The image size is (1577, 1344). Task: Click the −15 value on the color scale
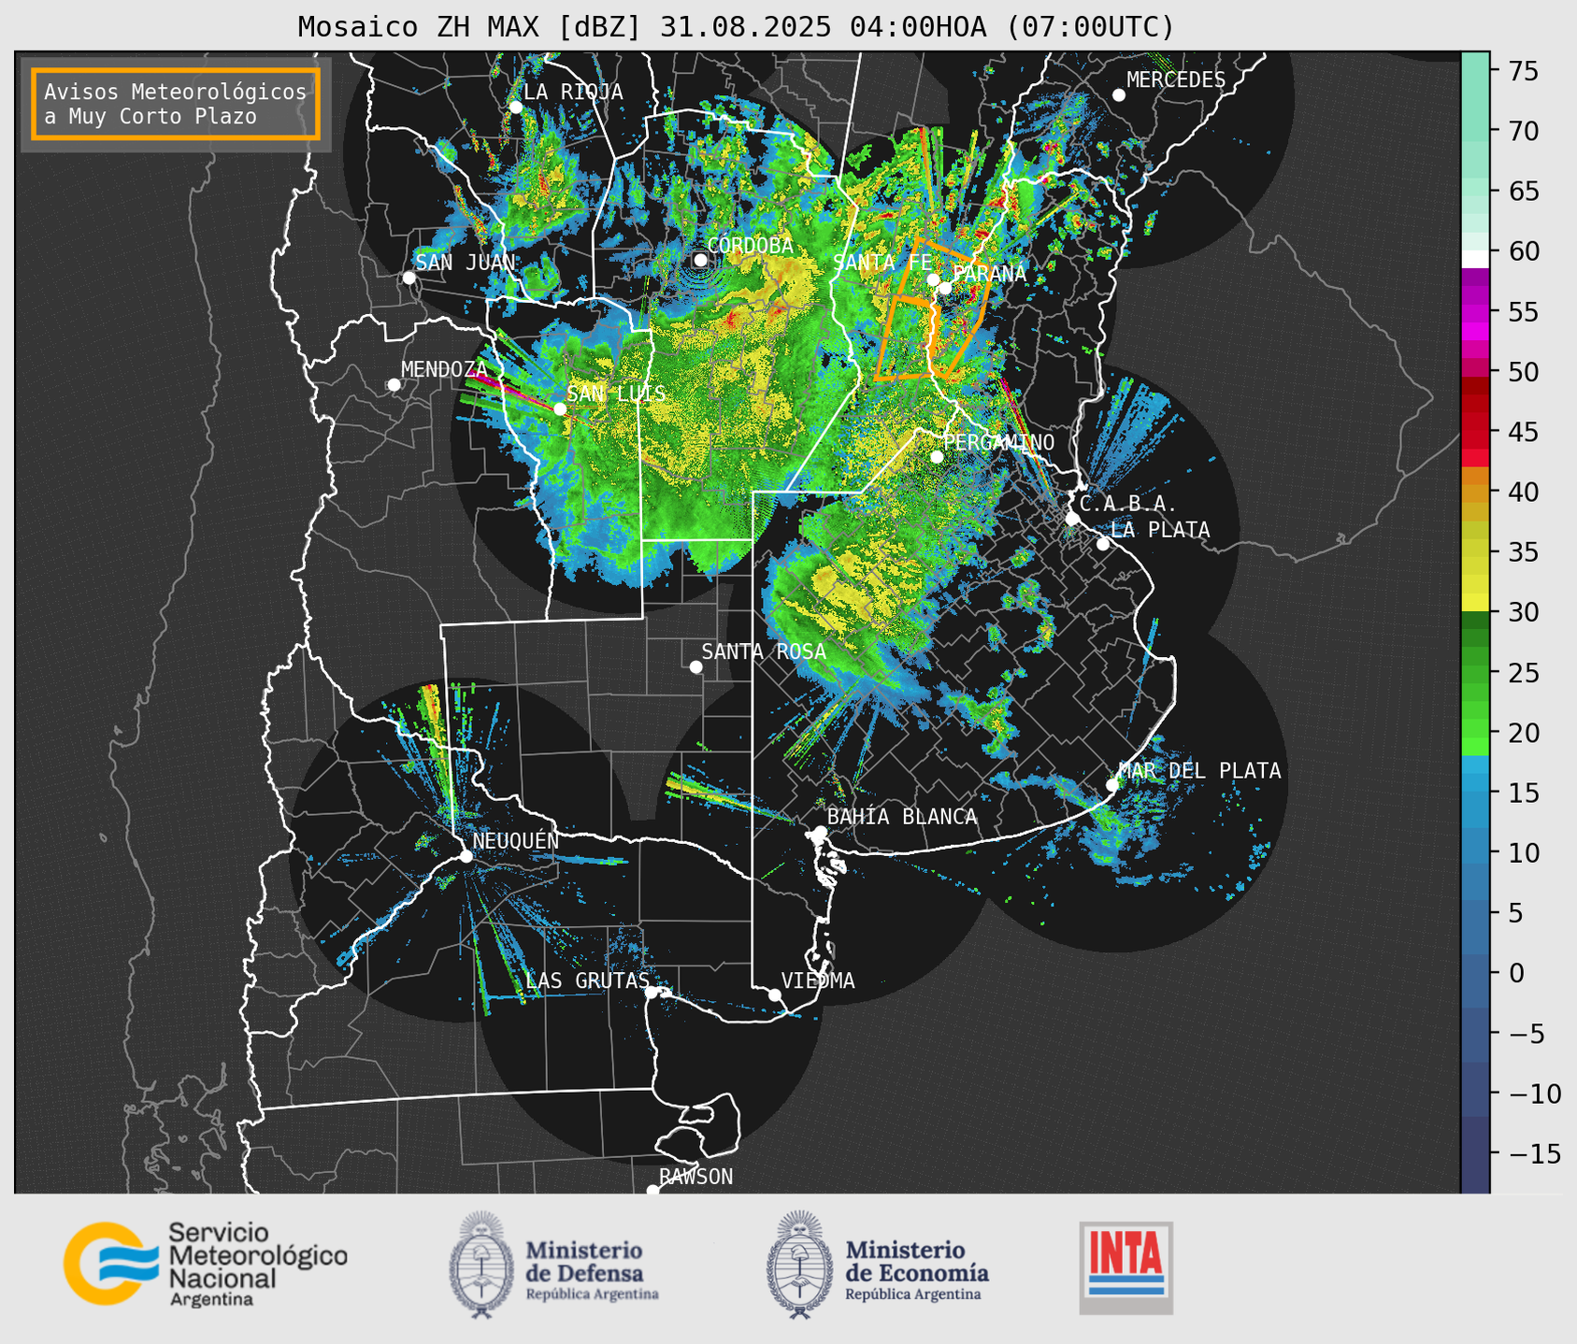pos(1534,1153)
